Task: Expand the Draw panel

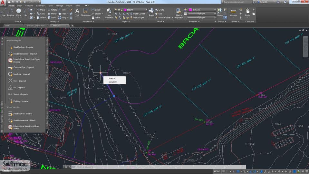Action: (x=18, y=21)
